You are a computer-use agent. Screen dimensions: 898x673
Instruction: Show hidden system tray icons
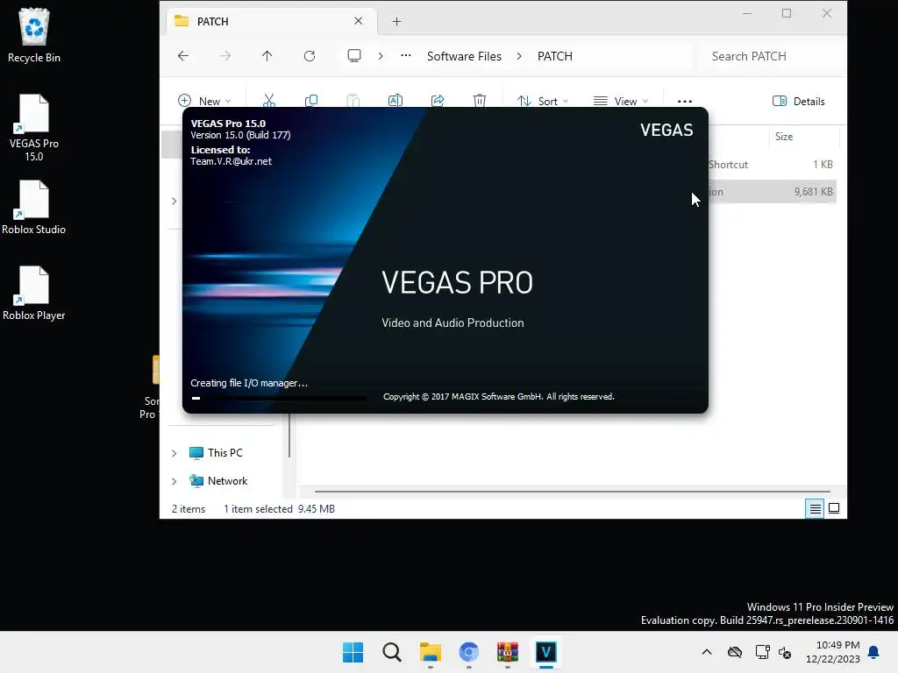pos(707,652)
